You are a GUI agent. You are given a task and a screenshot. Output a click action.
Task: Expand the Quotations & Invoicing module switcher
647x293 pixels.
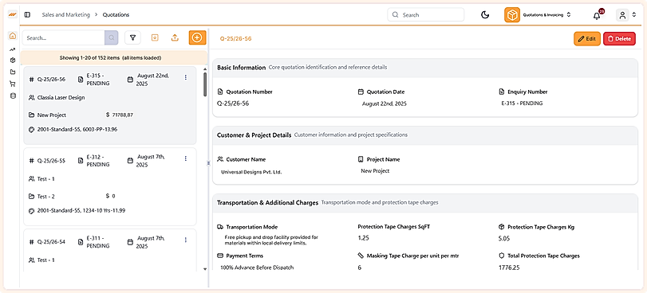pyautogui.click(x=569, y=15)
